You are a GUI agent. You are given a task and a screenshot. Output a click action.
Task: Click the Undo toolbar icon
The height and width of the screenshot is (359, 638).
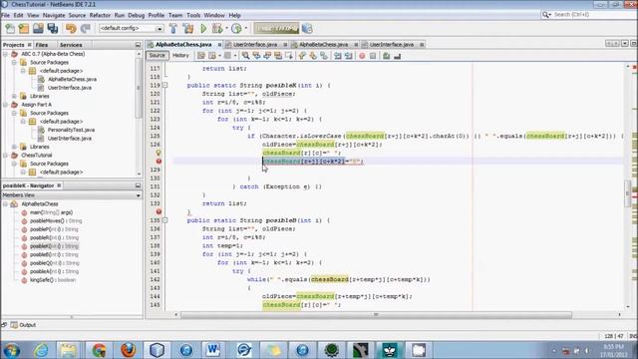[71, 29]
